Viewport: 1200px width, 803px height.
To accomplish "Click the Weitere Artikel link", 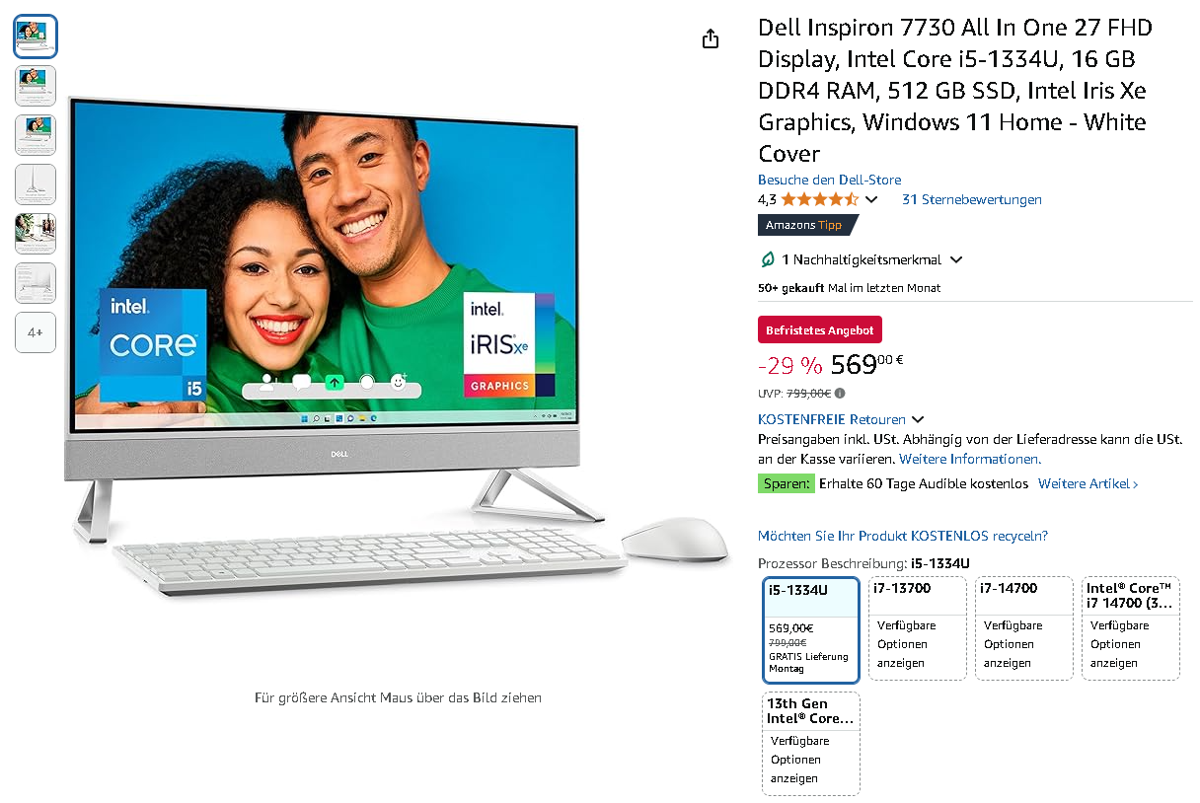I will point(1087,483).
